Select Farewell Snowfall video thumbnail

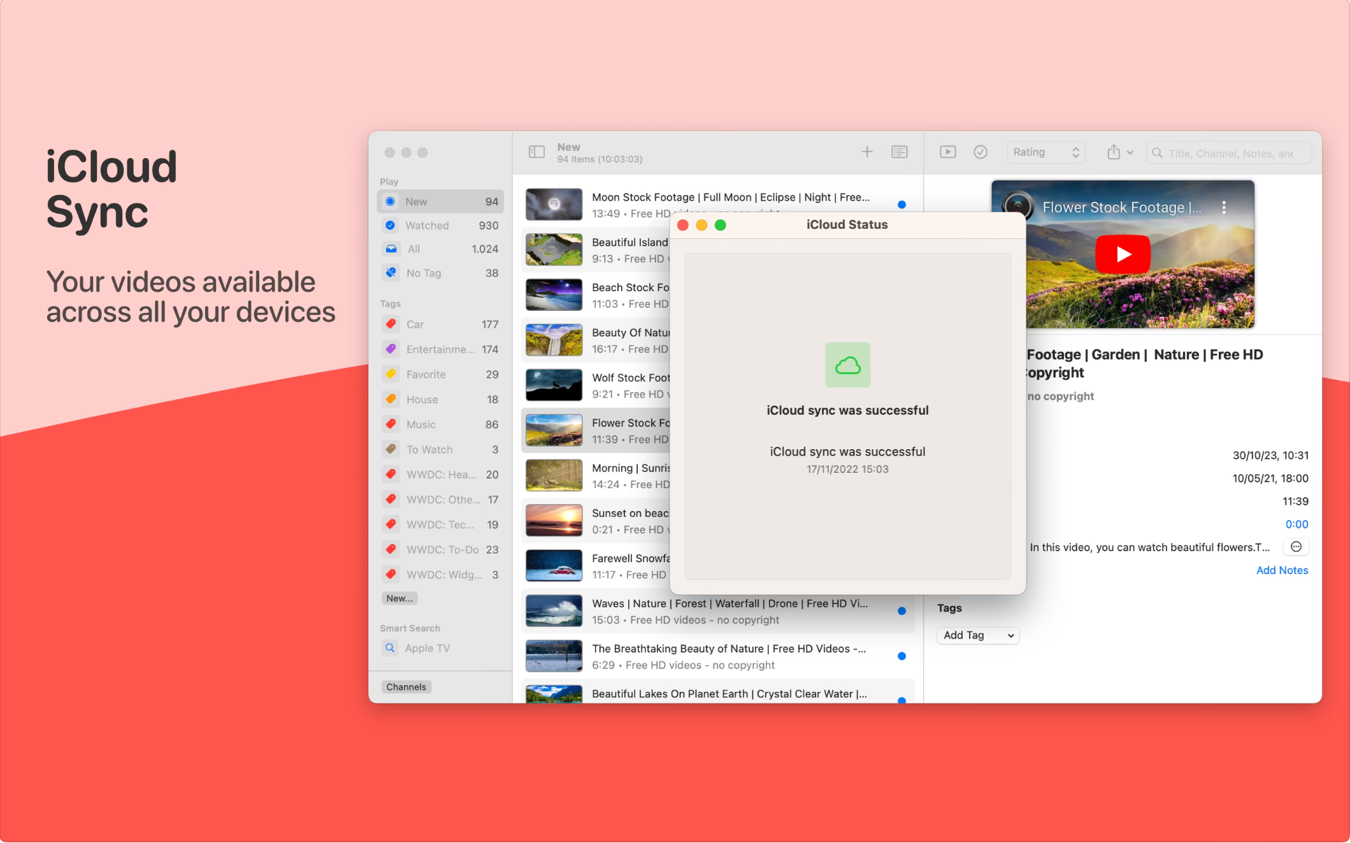tap(554, 566)
